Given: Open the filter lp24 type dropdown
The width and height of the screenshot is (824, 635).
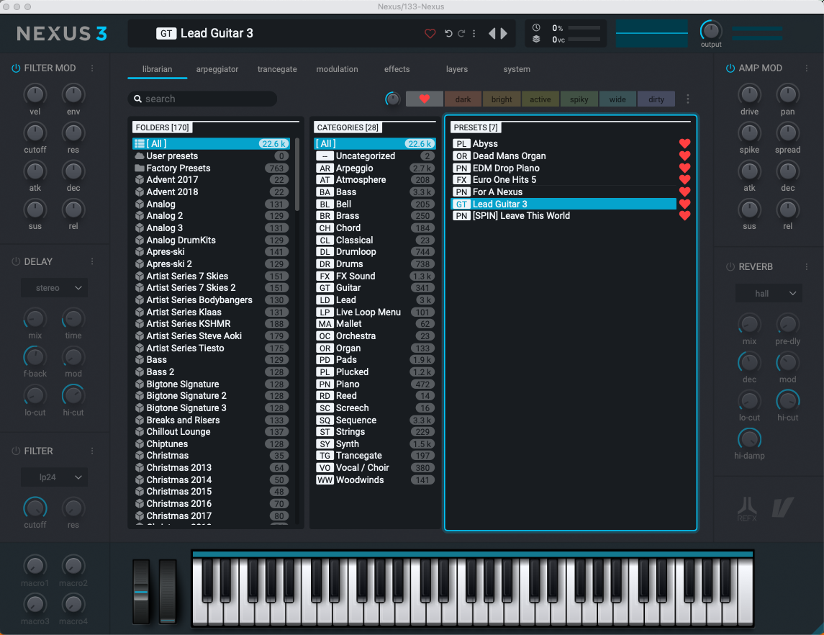Looking at the screenshot, I should pos(55,477).
